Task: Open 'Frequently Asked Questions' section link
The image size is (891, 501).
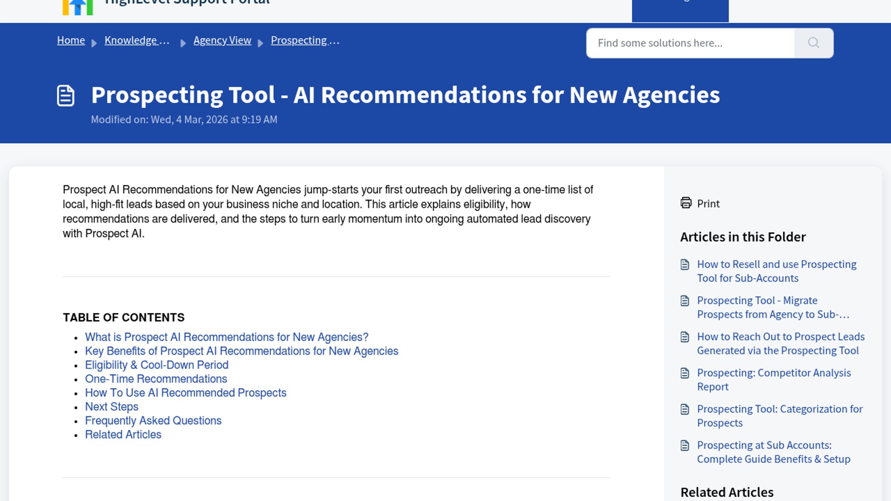Action: click(x=153, y=421)
